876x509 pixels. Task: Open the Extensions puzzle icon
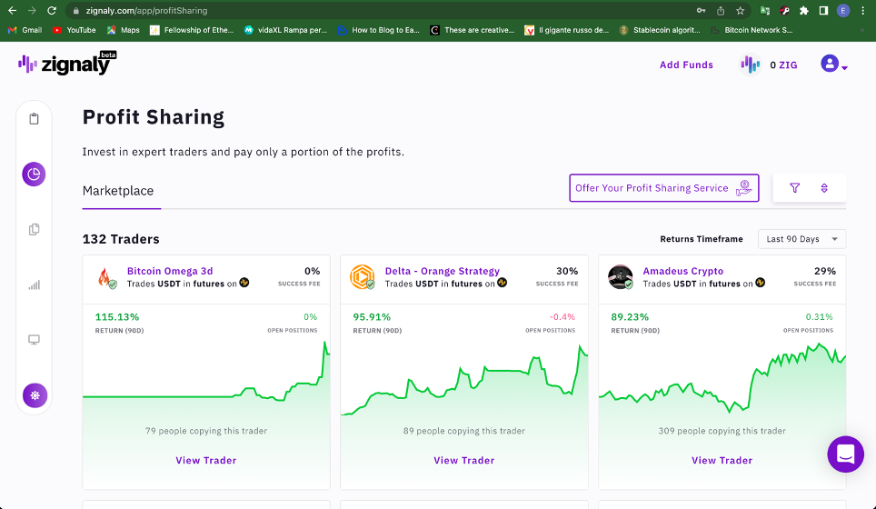coord(804,11)
